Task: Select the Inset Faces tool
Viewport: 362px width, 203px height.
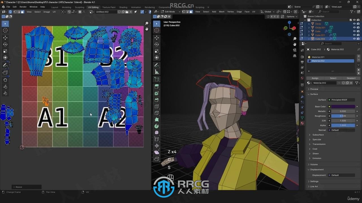Action: (157, 93)
